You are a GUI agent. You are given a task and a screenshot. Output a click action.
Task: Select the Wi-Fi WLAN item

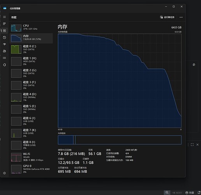point(31,157)
